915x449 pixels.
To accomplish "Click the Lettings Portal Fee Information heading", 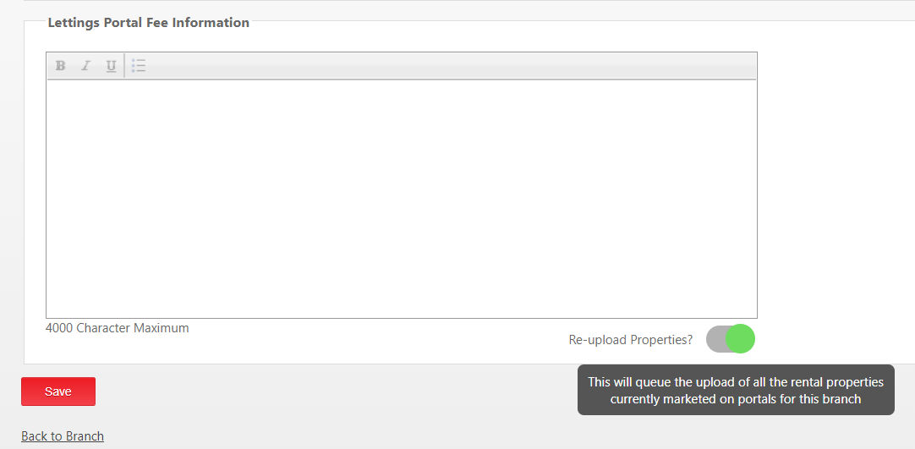I will [149, 23].
